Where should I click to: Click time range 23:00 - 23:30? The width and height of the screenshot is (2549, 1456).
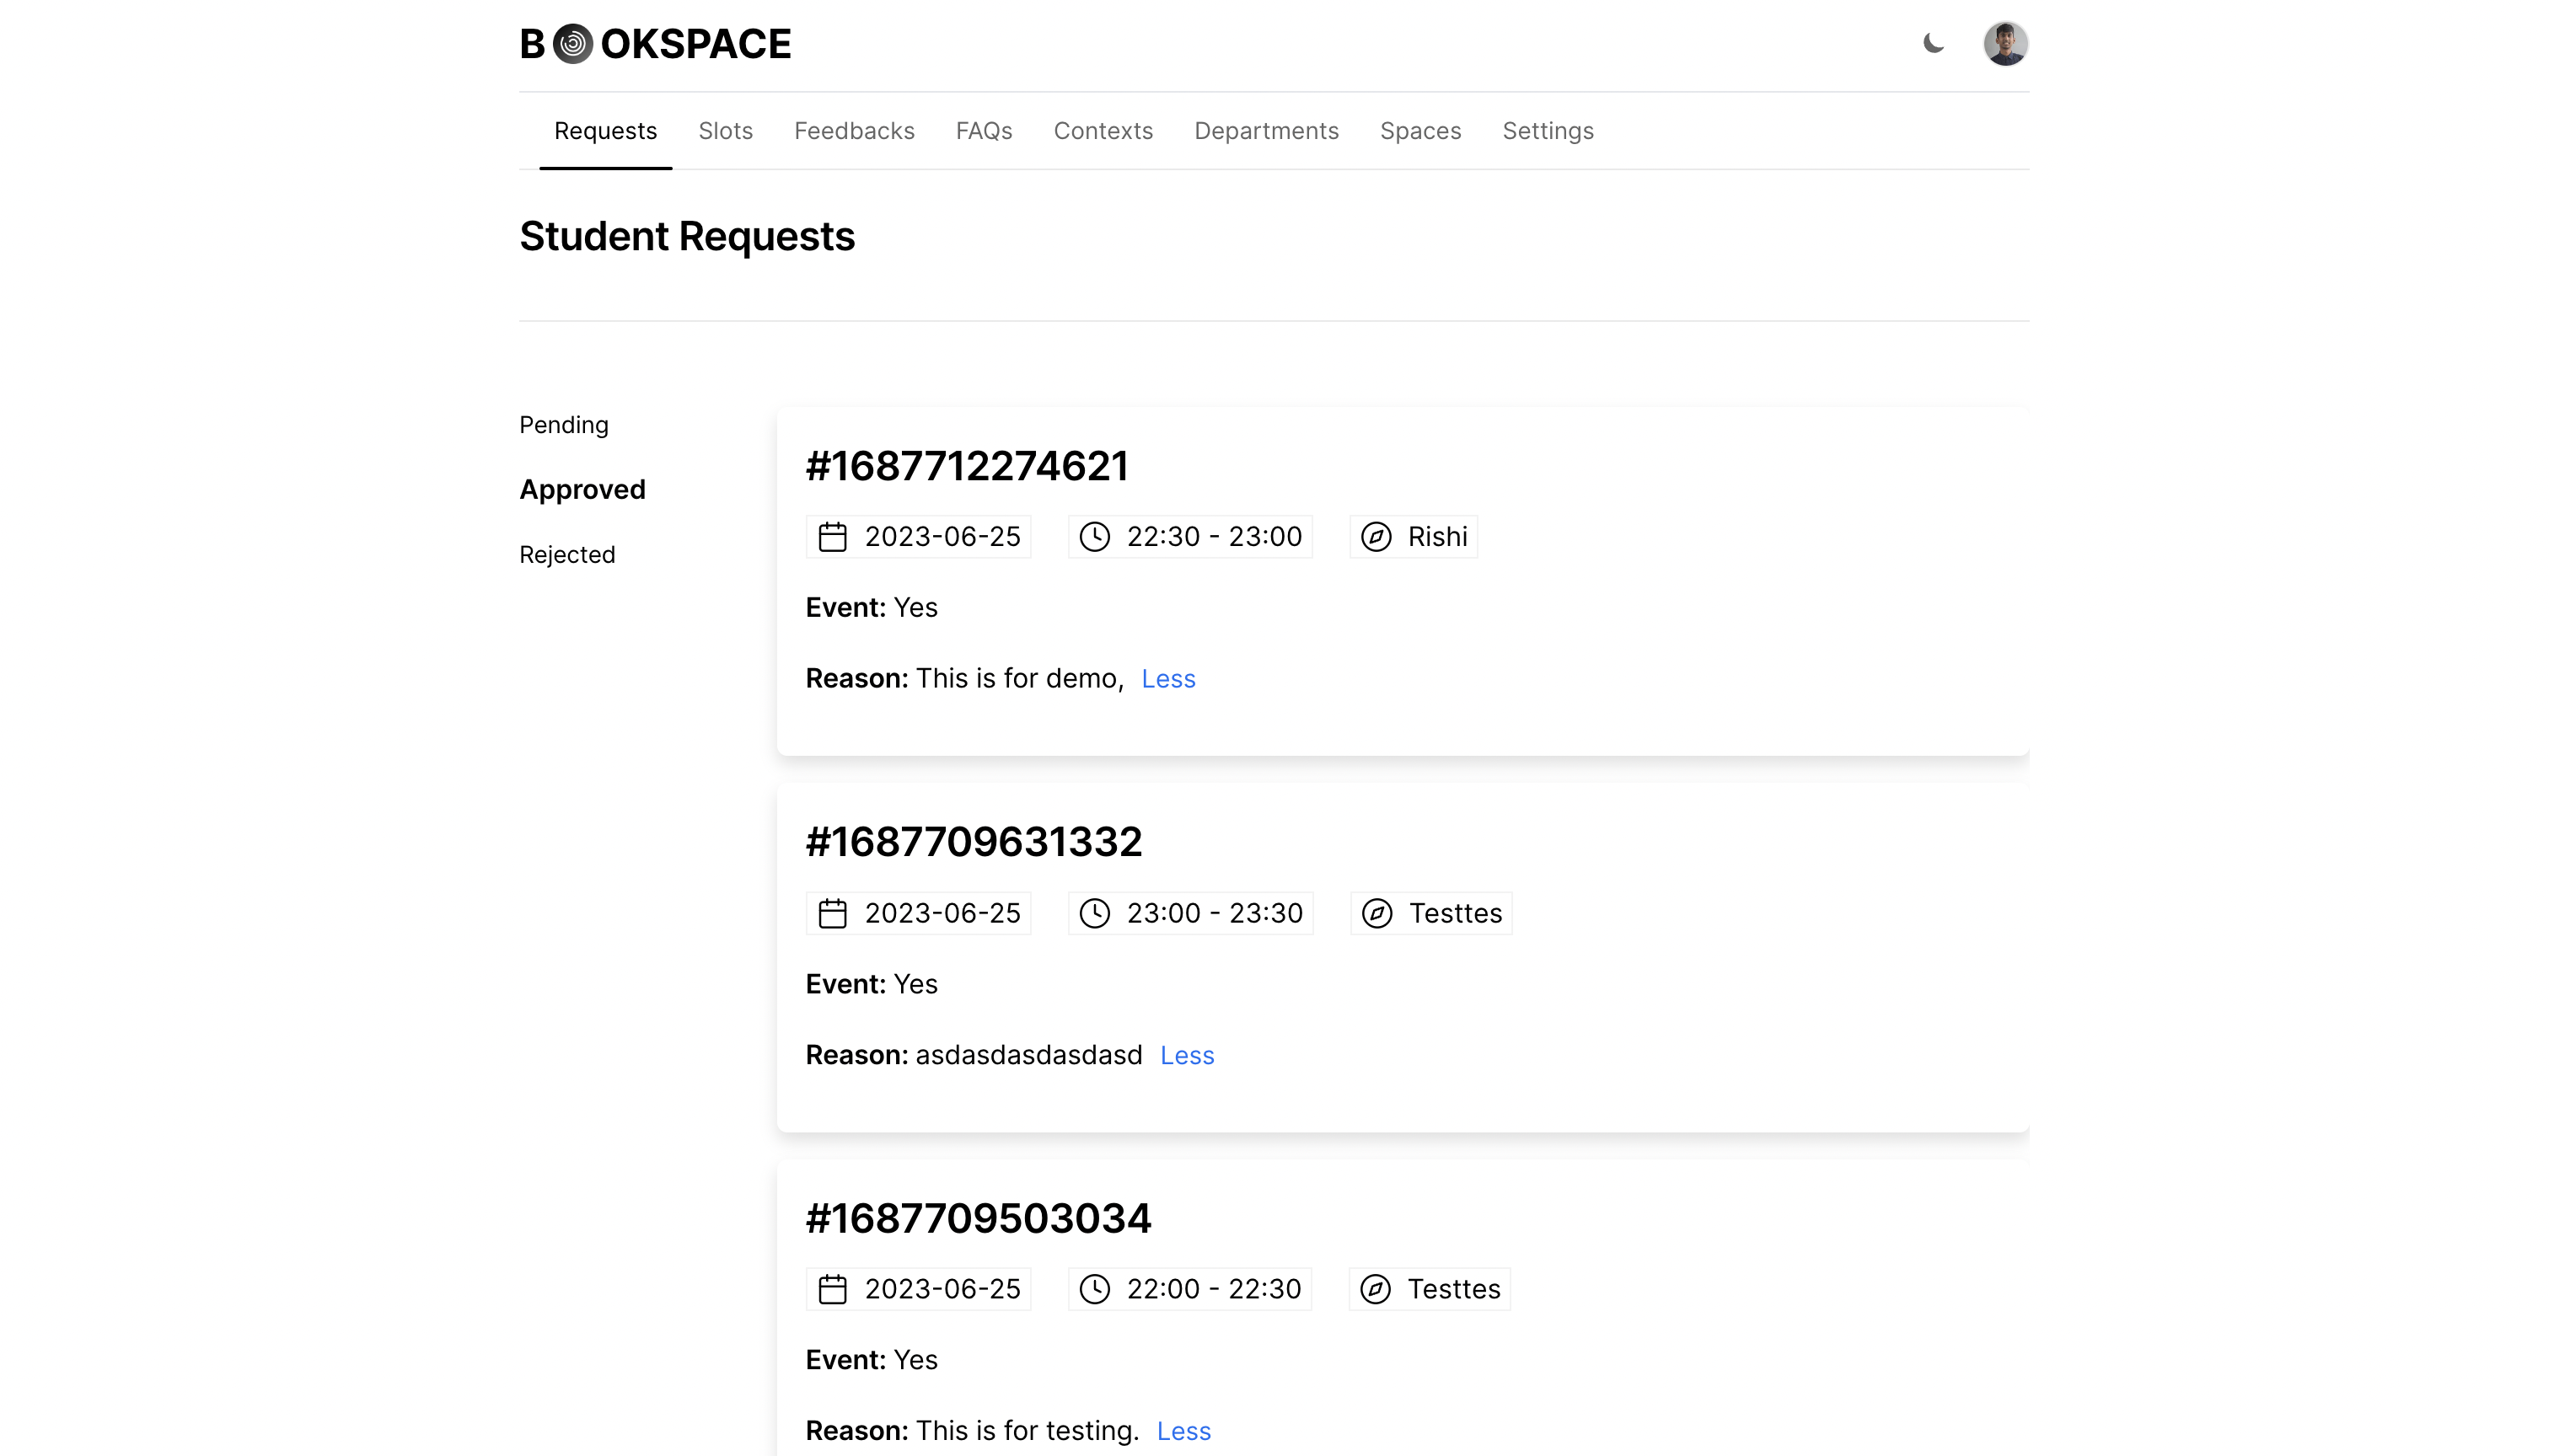pos(1215,913)
